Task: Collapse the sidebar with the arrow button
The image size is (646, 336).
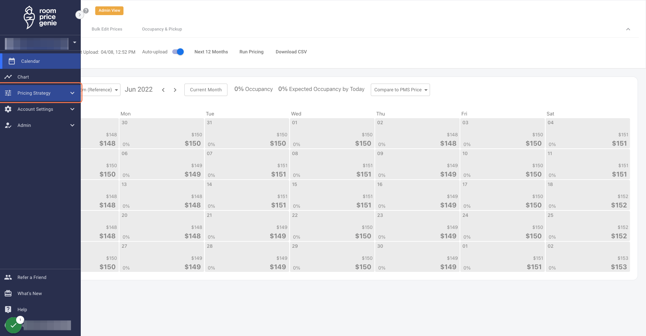Action: point(79,15)
